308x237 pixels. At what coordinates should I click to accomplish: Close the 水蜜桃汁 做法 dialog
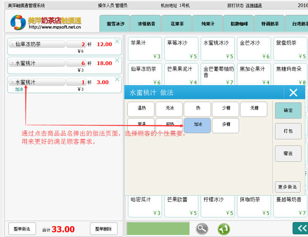click(293, 92)
